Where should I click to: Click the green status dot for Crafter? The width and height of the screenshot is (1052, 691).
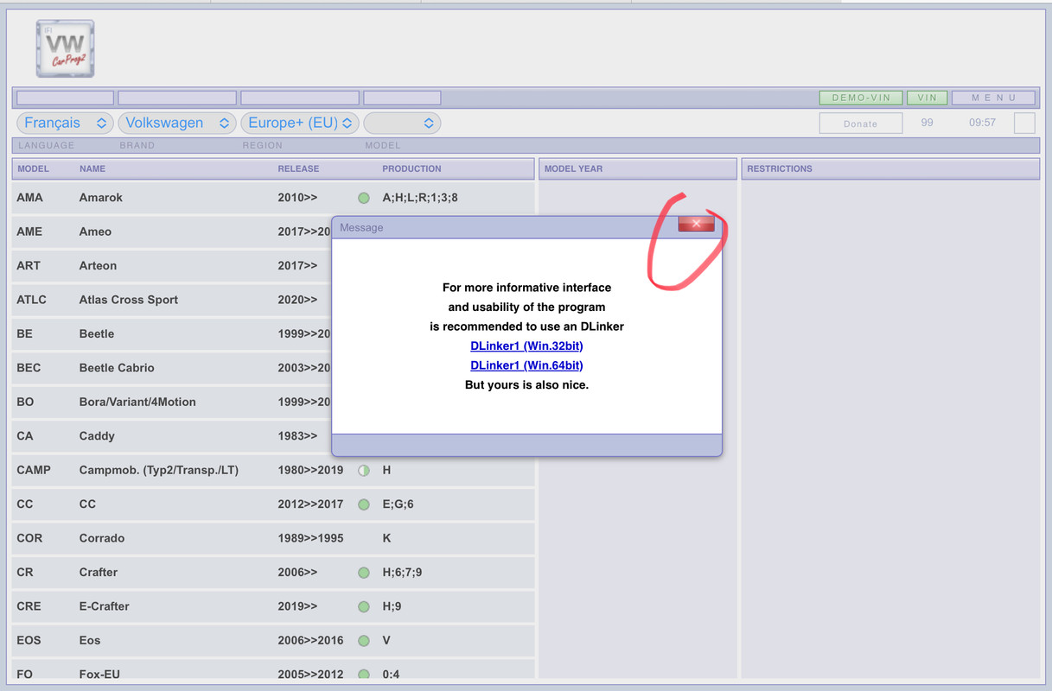pyautogui.click(x=364, y=573)
